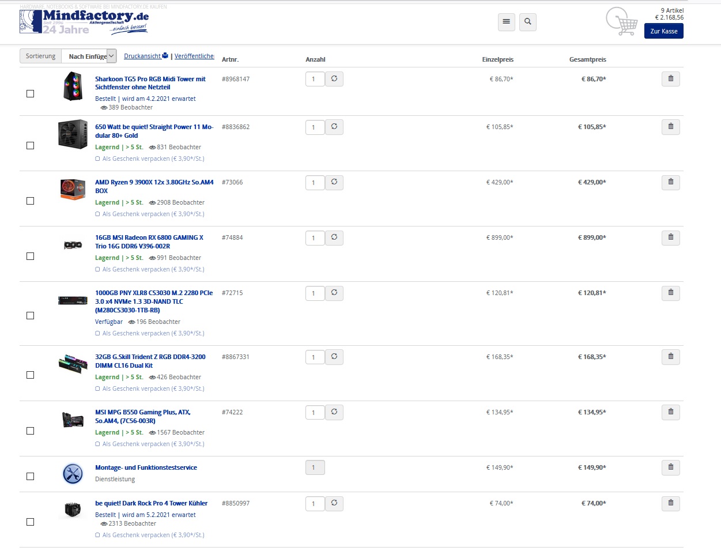
Task: Select checkbox for Dark Rock Pro 4 row
Action: 31,522
